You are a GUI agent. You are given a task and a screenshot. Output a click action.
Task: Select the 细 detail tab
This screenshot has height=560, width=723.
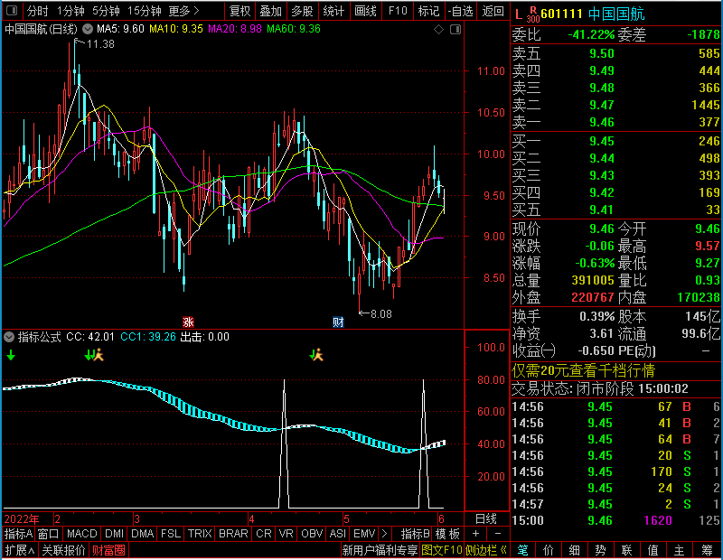click(x=574, y=550)
